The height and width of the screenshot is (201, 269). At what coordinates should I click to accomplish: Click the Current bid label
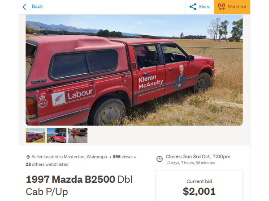tap(199, 181)
